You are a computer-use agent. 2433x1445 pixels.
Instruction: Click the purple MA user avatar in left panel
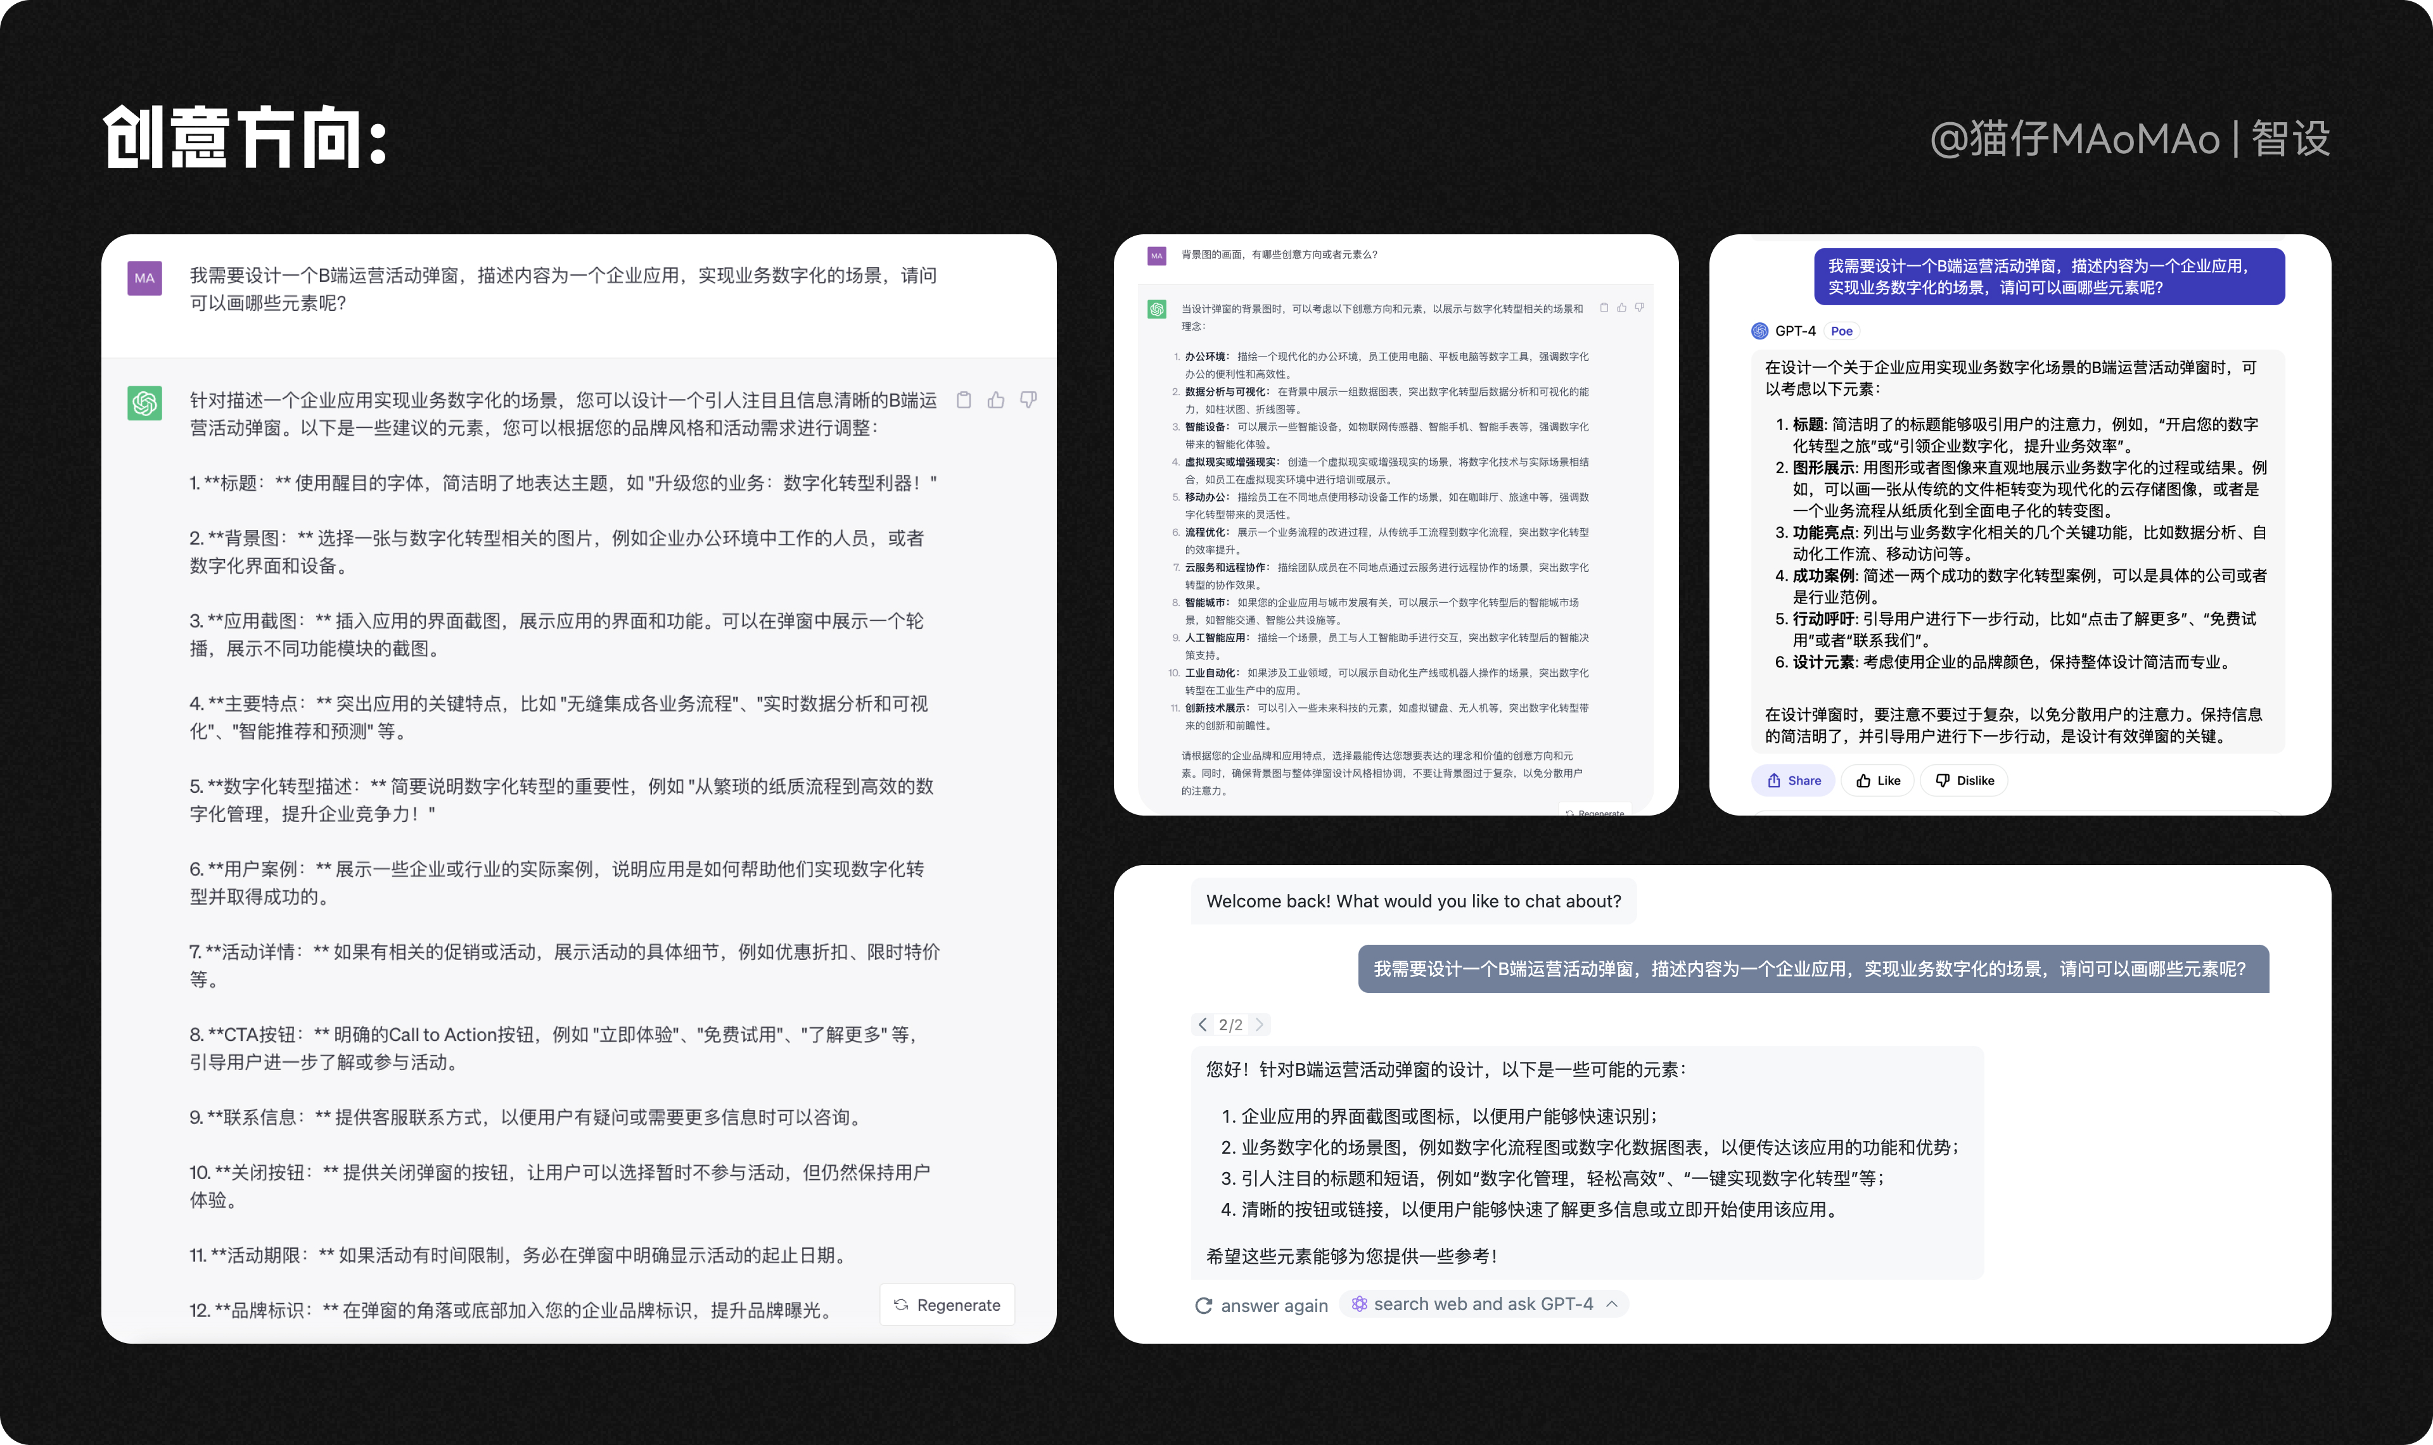[145, 277]
